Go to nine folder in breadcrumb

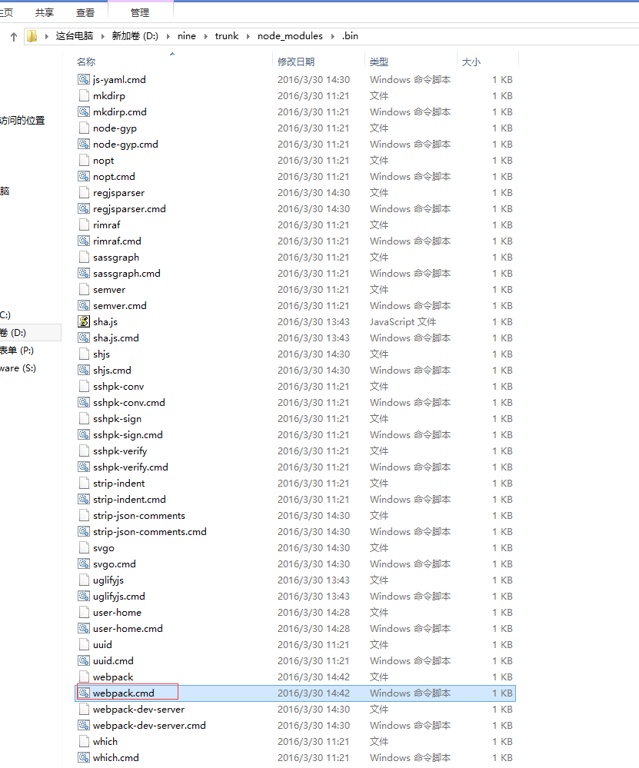point(187,36)
